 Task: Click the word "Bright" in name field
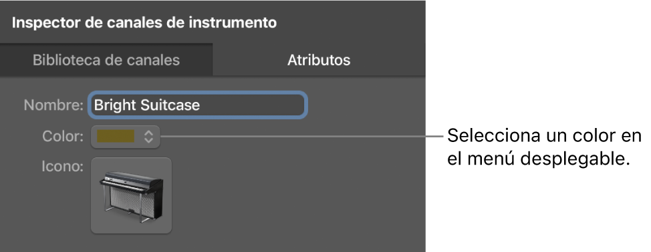(114, 105)
